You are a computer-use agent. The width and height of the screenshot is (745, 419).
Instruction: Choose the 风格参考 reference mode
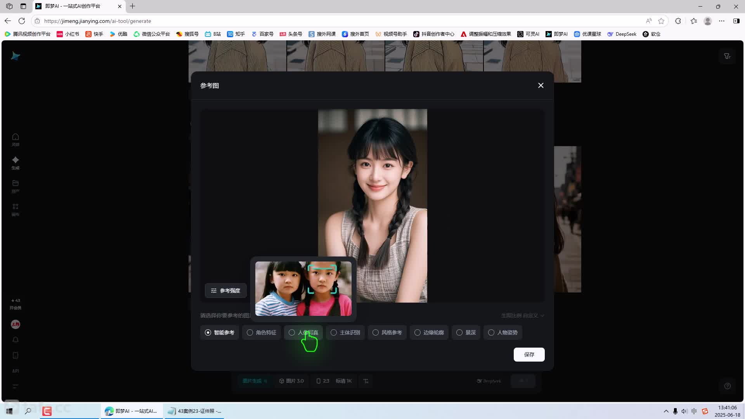click(x=387, y=332)
